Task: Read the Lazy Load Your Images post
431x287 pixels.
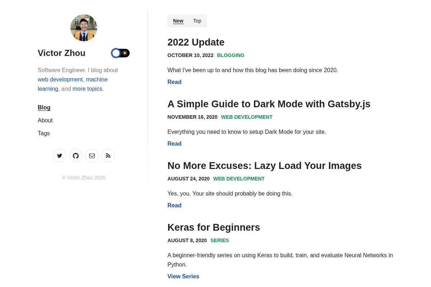Action: point(174,206)
